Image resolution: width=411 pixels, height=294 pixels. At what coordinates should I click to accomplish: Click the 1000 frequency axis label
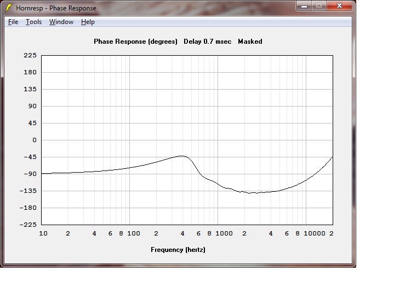(224, 233)
